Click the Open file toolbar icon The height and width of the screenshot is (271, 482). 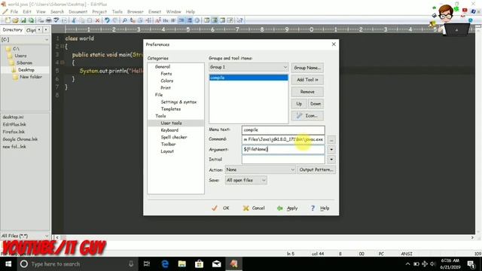pos(15,20)
